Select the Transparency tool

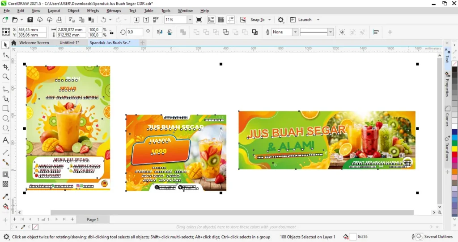pyautogui.click(x=5, y=184)
